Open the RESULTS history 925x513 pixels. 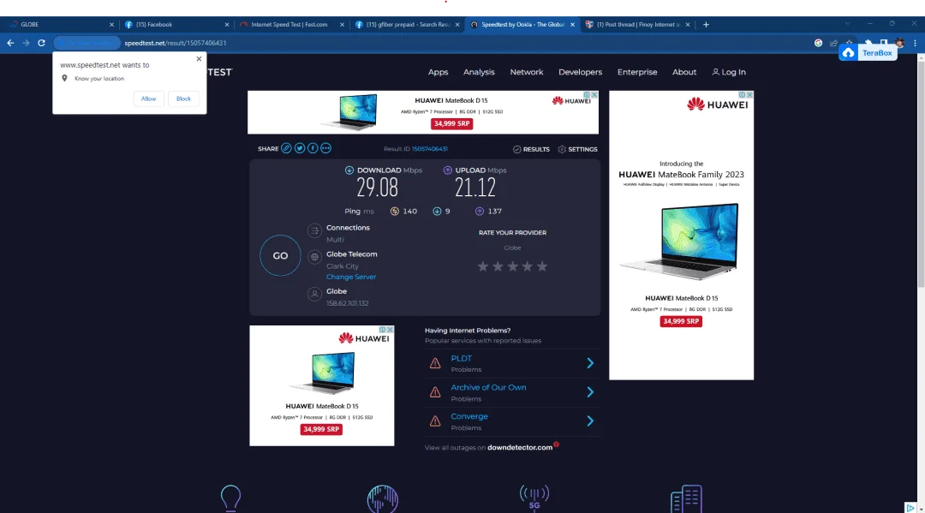coord(531,149)
